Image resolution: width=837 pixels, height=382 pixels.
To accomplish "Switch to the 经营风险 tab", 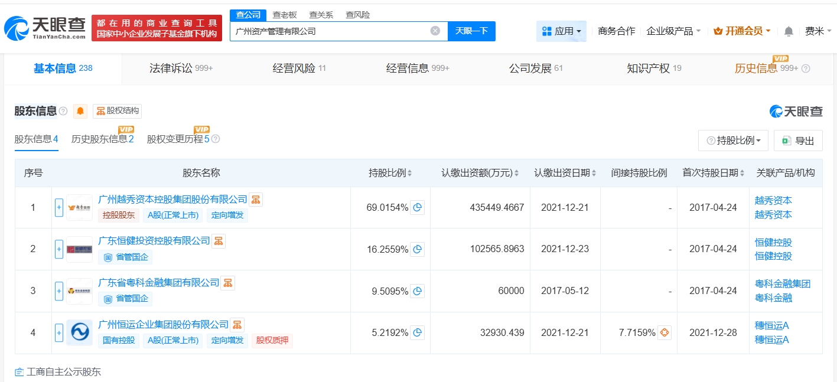I will tap(299, 68).
